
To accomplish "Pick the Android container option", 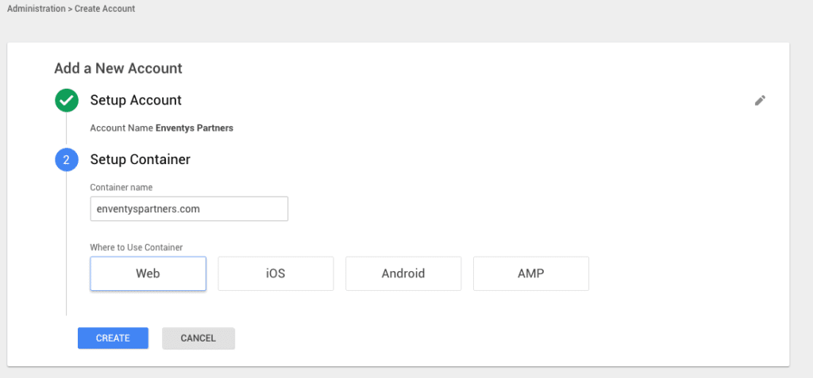I will point(403,273).
